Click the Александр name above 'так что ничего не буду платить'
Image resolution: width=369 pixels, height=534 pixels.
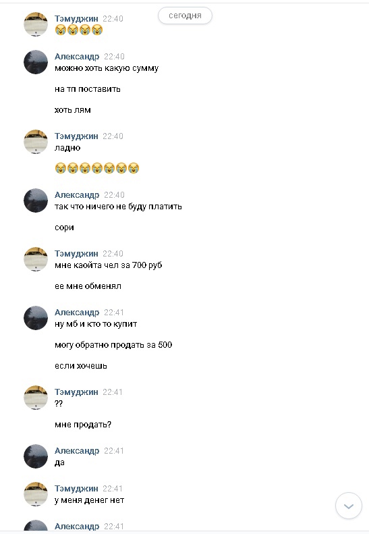[x=77, y=195]
